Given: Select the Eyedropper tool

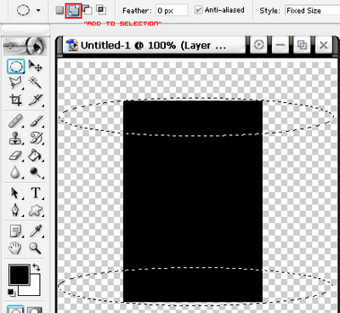Looking at the screenshot, I should [x=36, y=230].
